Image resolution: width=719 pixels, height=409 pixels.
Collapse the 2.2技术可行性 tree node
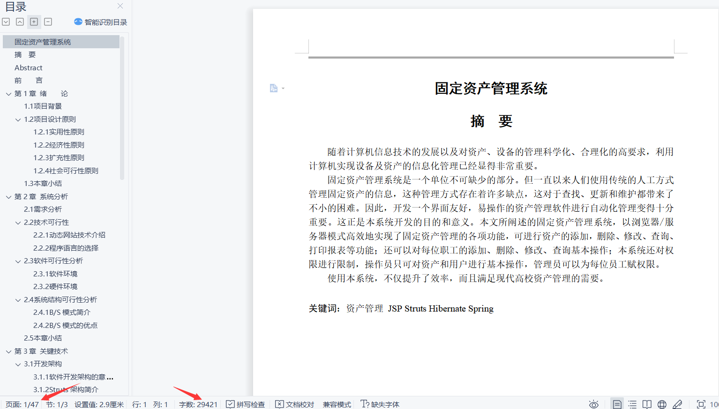18,223
